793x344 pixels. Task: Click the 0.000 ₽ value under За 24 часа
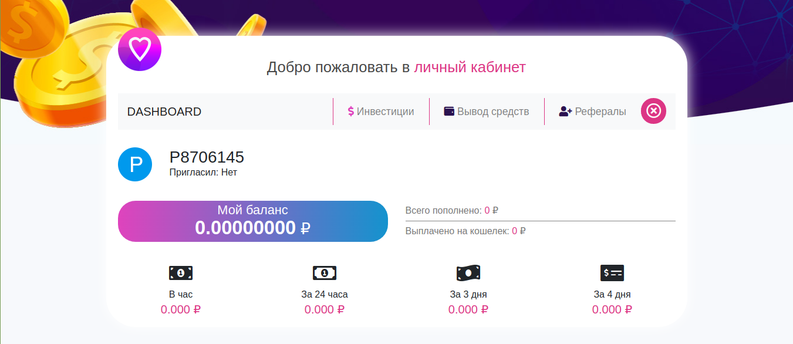click(x=325, y=309)
